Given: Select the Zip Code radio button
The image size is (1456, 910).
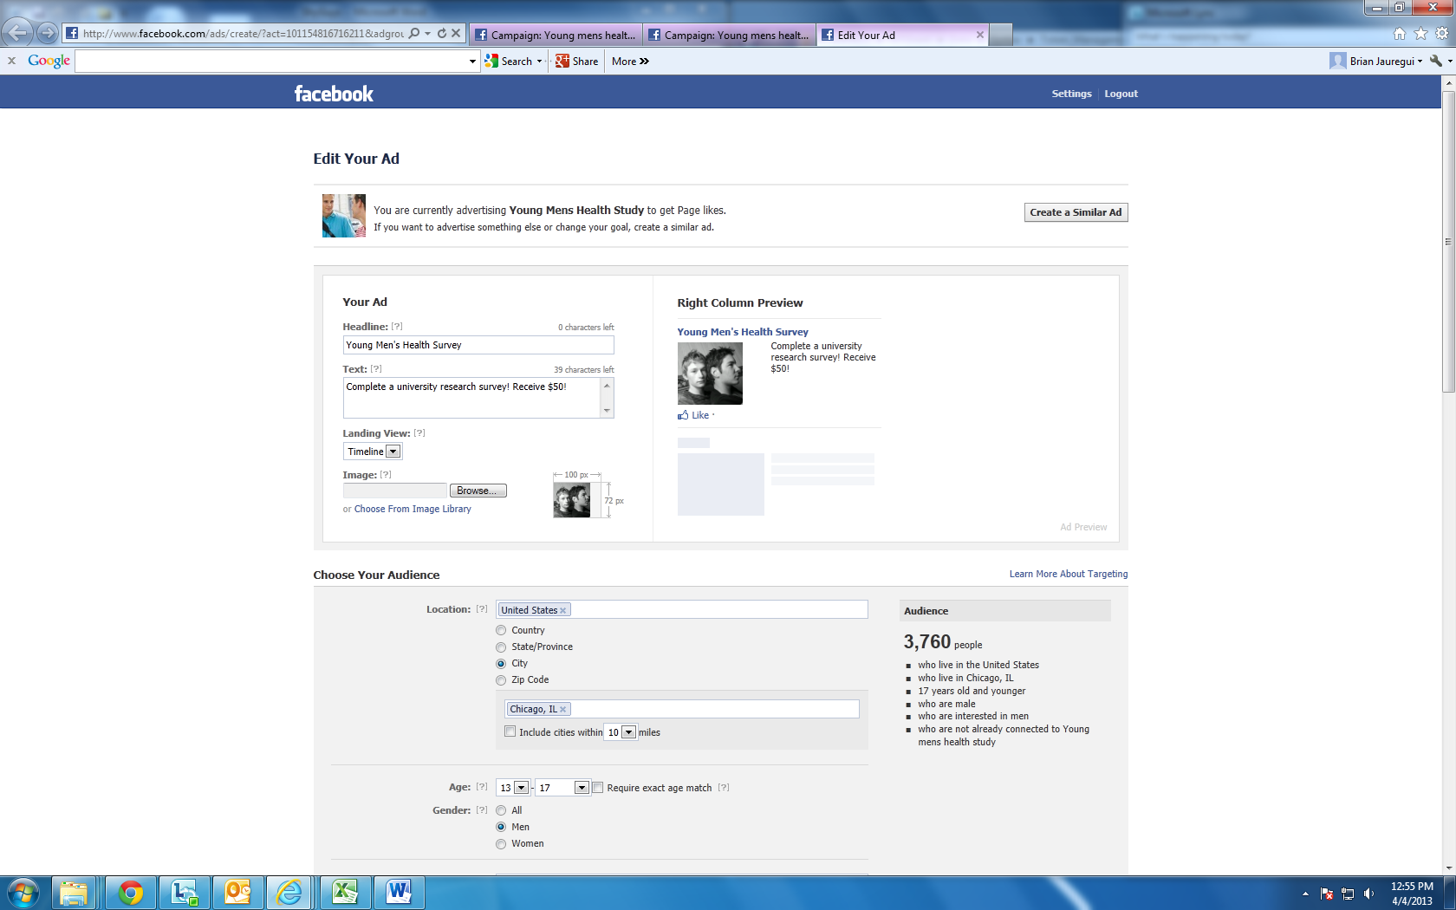Looking at the screenshot, I should click(501, 680).
